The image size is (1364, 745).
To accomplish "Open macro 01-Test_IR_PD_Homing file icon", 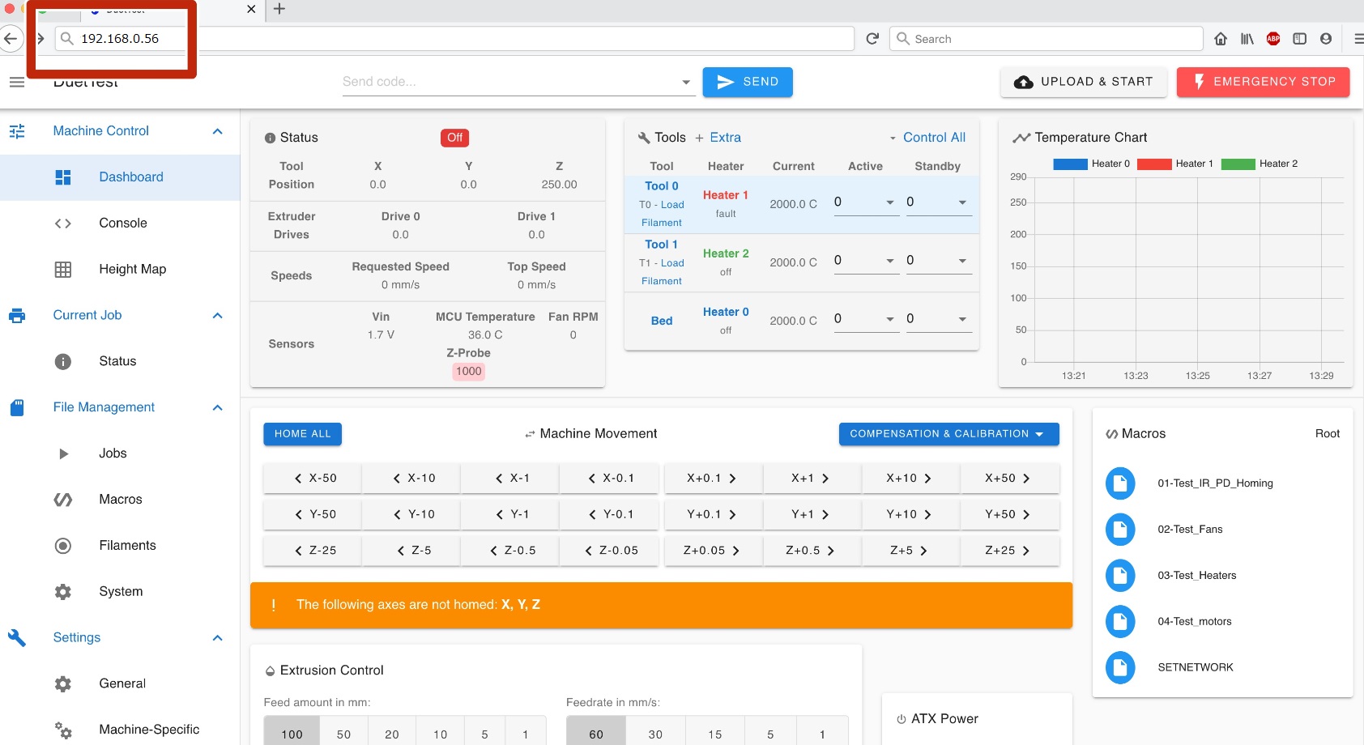I will click(1120, 483).
